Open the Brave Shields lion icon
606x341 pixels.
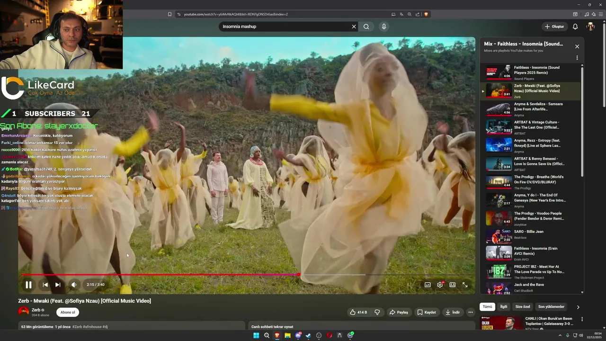pos(426,14)
